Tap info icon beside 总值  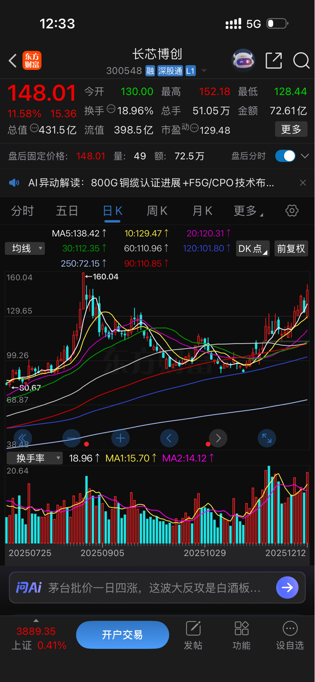tap(34, 128)
